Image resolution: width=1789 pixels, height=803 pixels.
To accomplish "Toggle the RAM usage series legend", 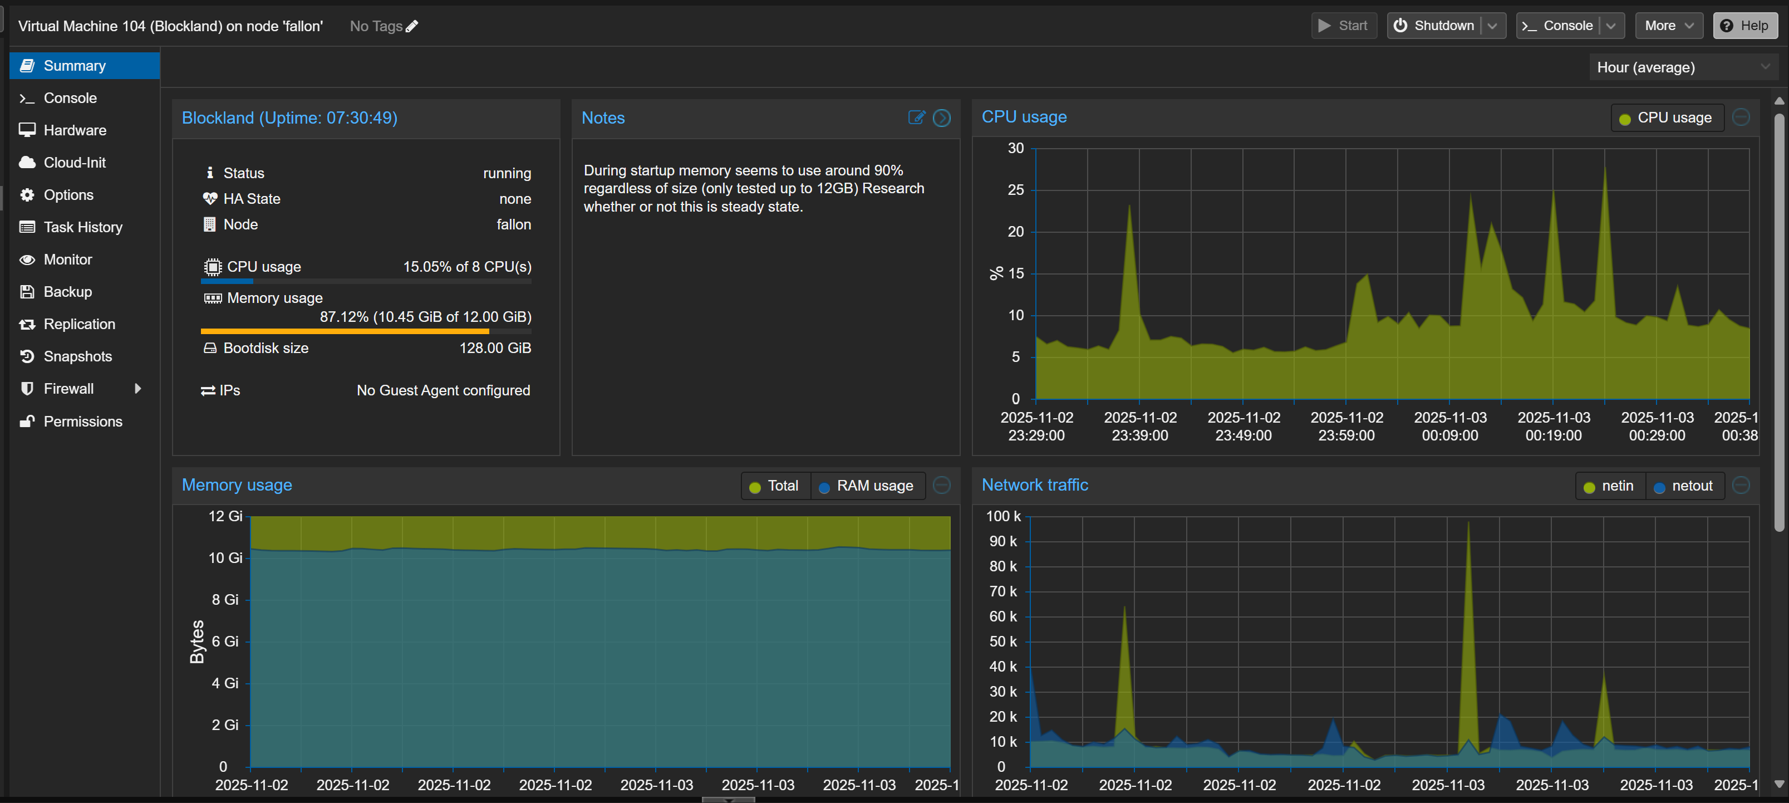I will pyautogui.click(x=866, y=486).
